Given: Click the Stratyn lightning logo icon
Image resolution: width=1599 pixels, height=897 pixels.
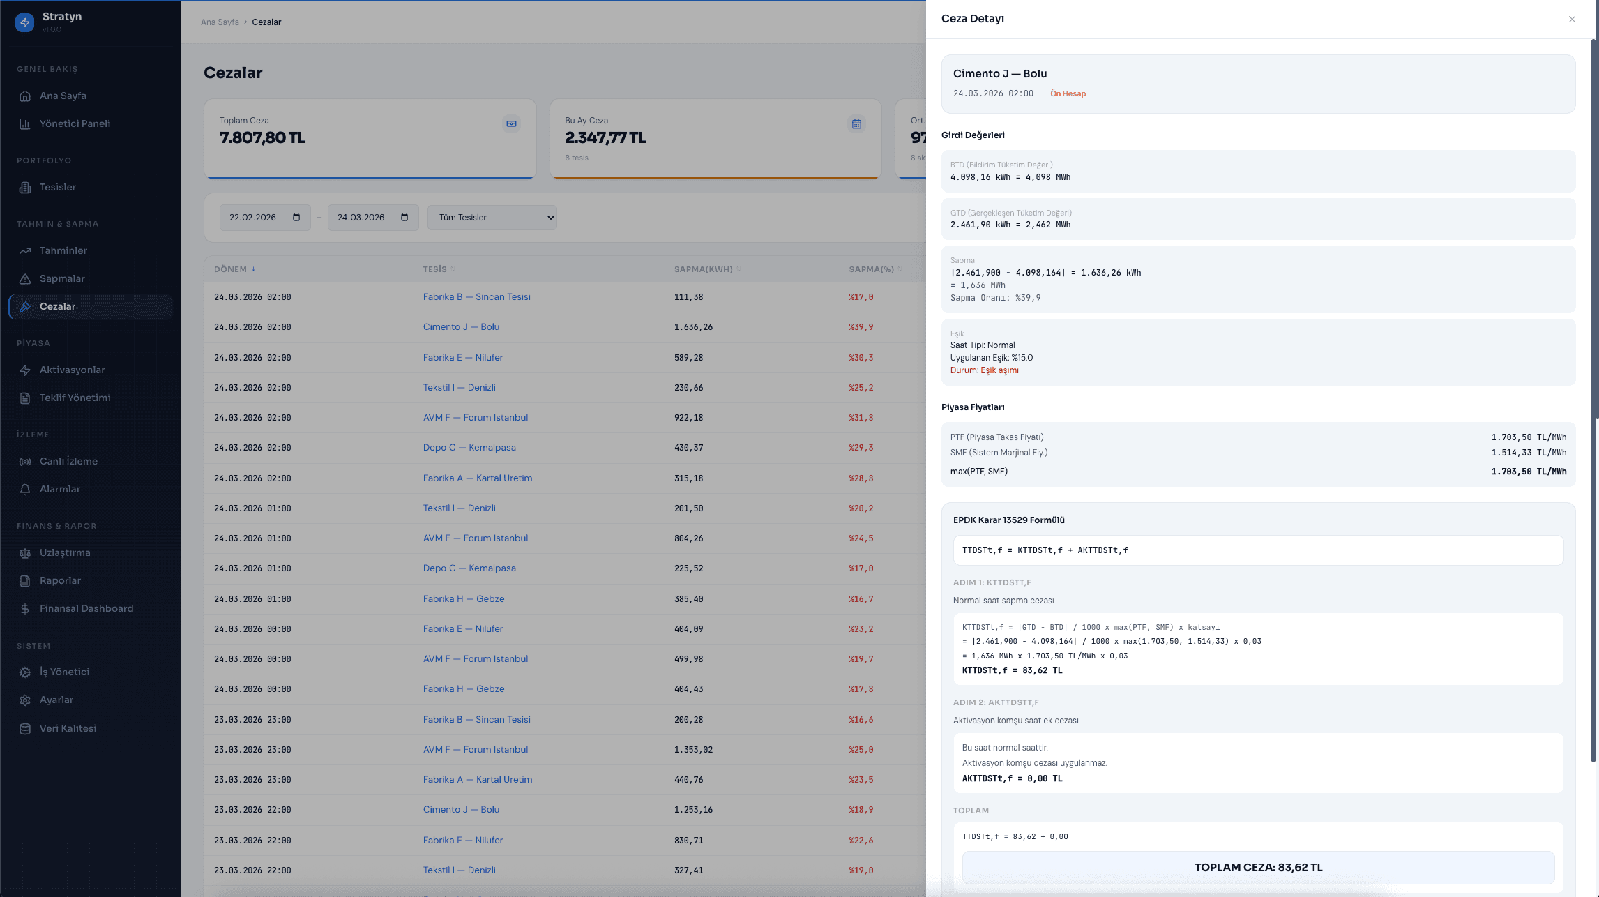Looking at the screenshot, I should [x=24, y=22].
